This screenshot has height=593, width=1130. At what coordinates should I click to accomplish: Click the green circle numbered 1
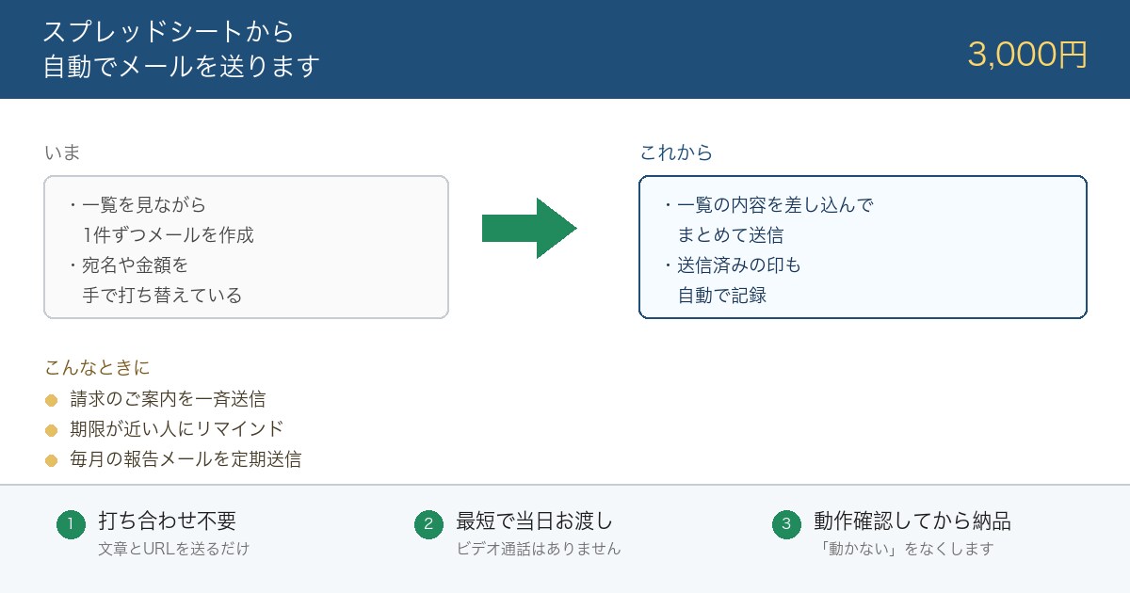[71, 525]
